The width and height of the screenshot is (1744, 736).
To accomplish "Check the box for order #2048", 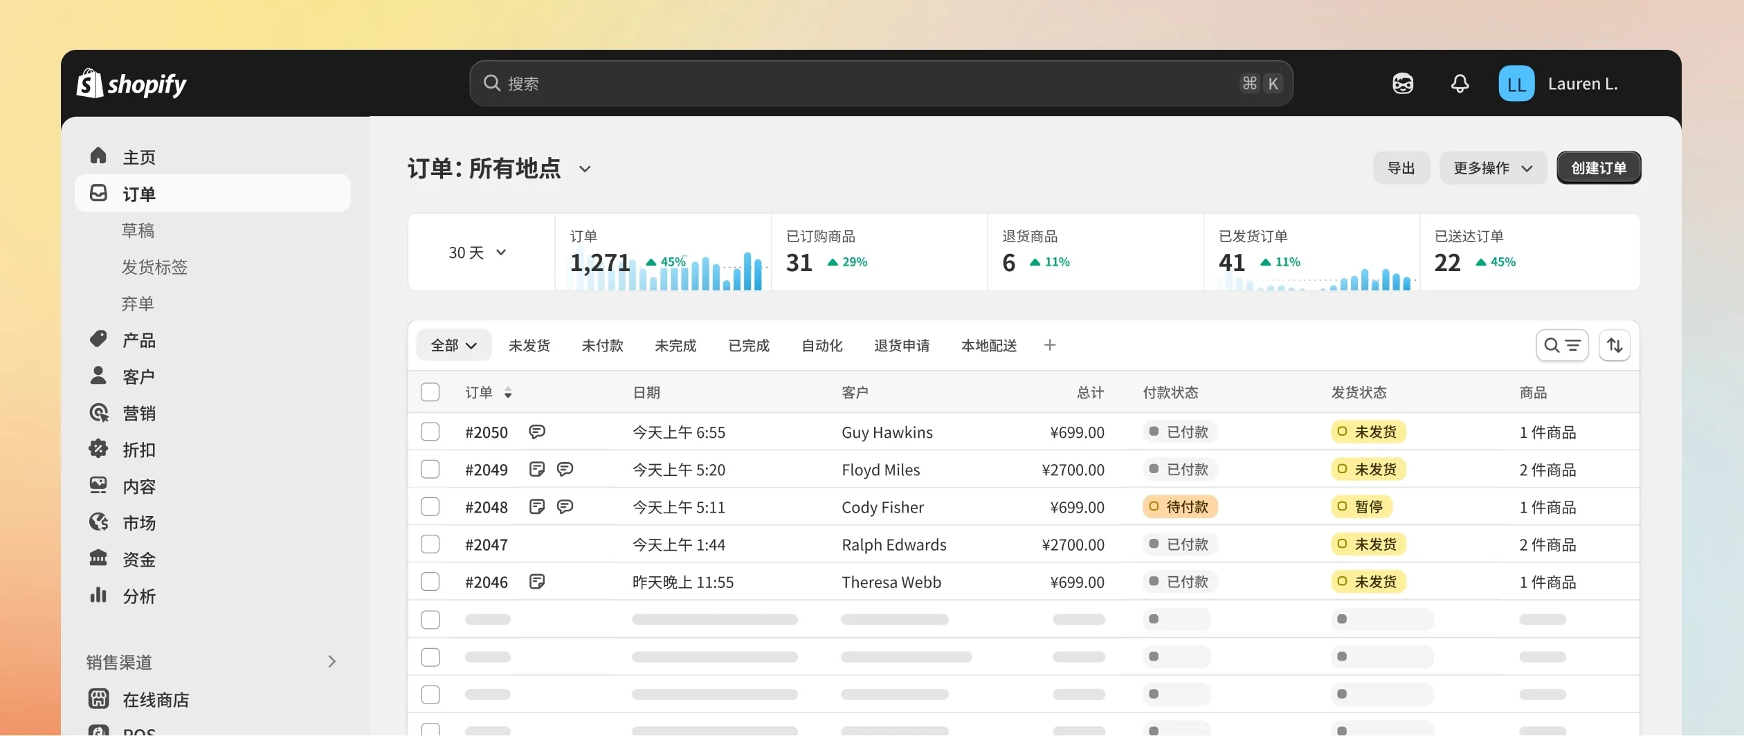I will 430,506.
